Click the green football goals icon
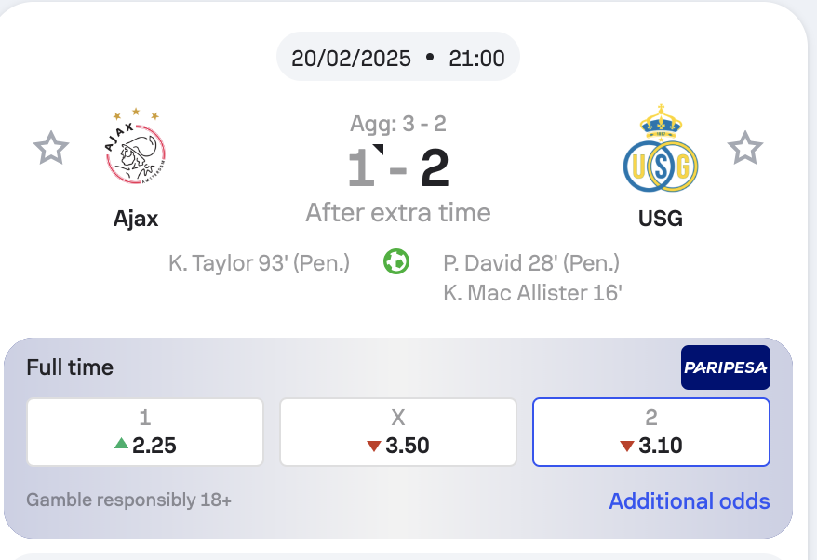Screen dimensions: 817x560 click(396, 261)
